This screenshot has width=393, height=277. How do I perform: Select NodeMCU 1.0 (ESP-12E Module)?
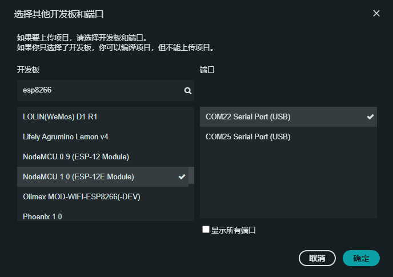click(97, 177)
